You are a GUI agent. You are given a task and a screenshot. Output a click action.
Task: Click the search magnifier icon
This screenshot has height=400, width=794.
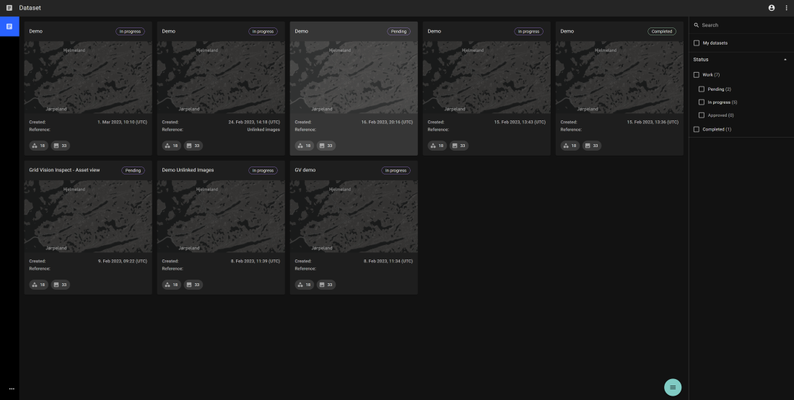coord(697,25)
